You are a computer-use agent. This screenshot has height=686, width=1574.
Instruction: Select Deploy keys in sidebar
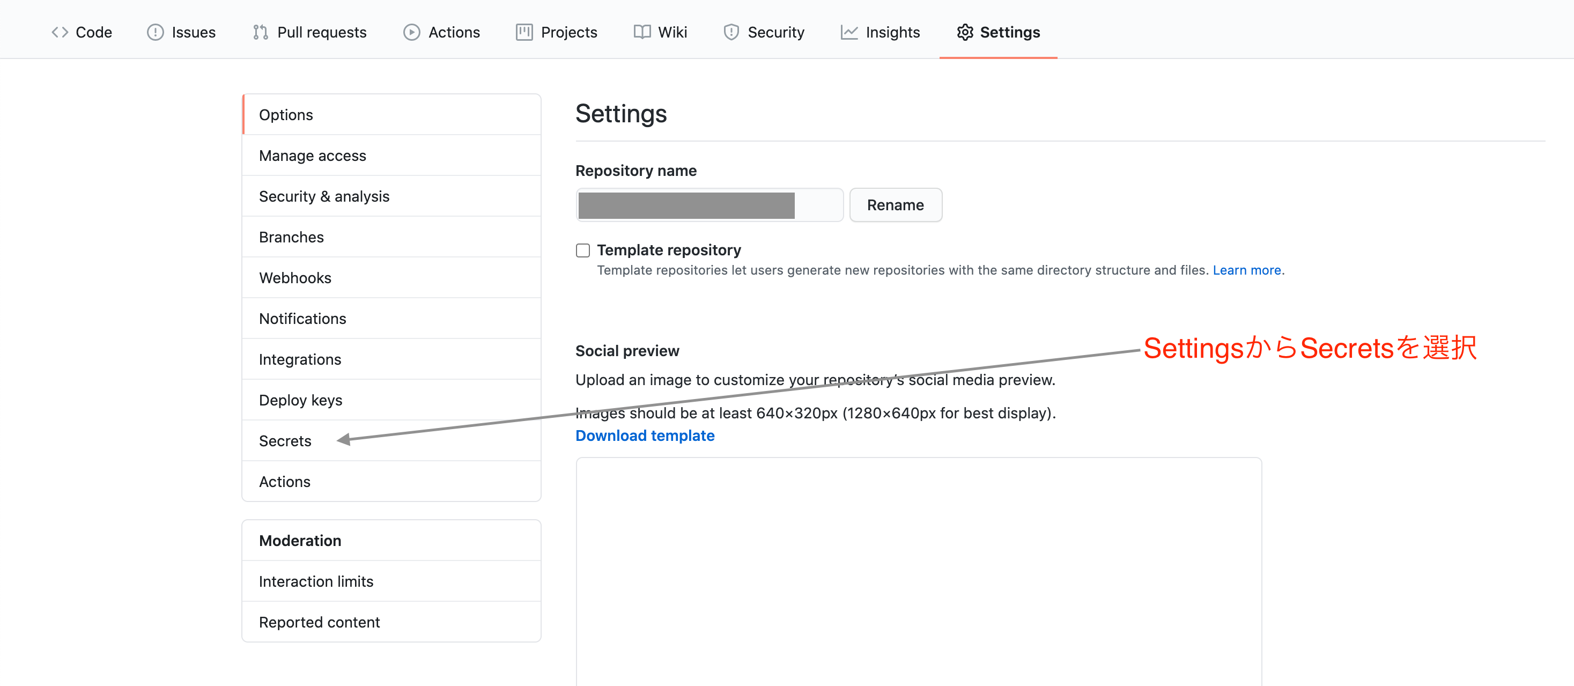tap(300, 400)
